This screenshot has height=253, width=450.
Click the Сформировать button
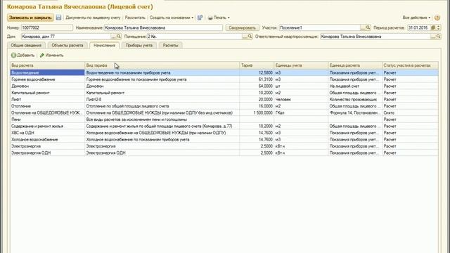[242, 28]
